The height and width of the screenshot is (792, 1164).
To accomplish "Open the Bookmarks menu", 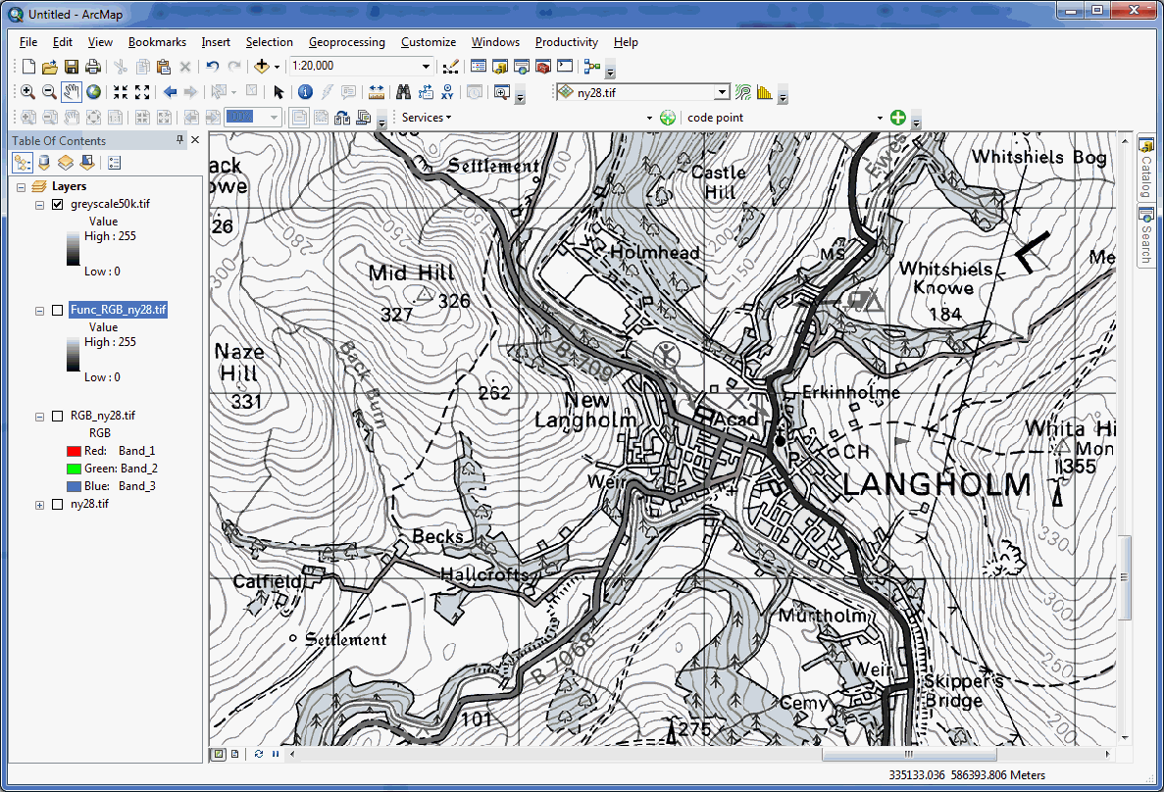I will (157, 42).
